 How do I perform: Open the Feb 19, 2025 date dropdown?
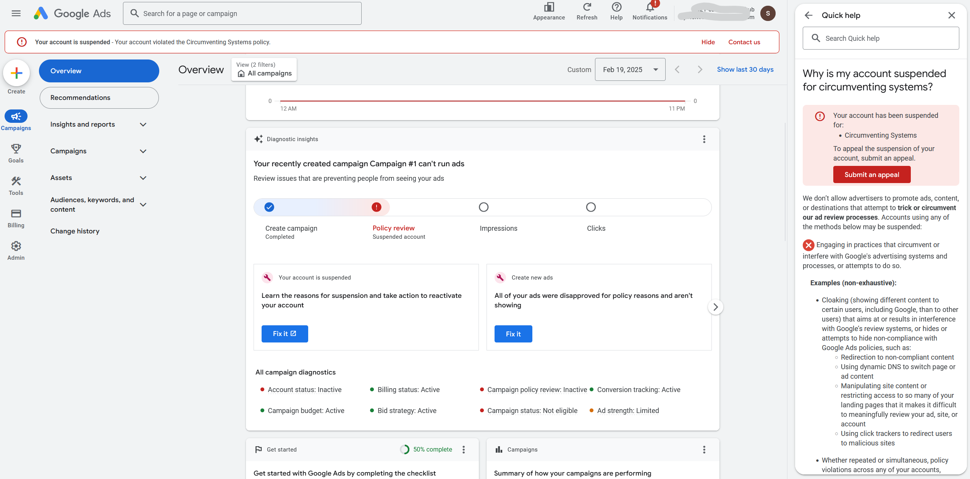coord(630,69)
